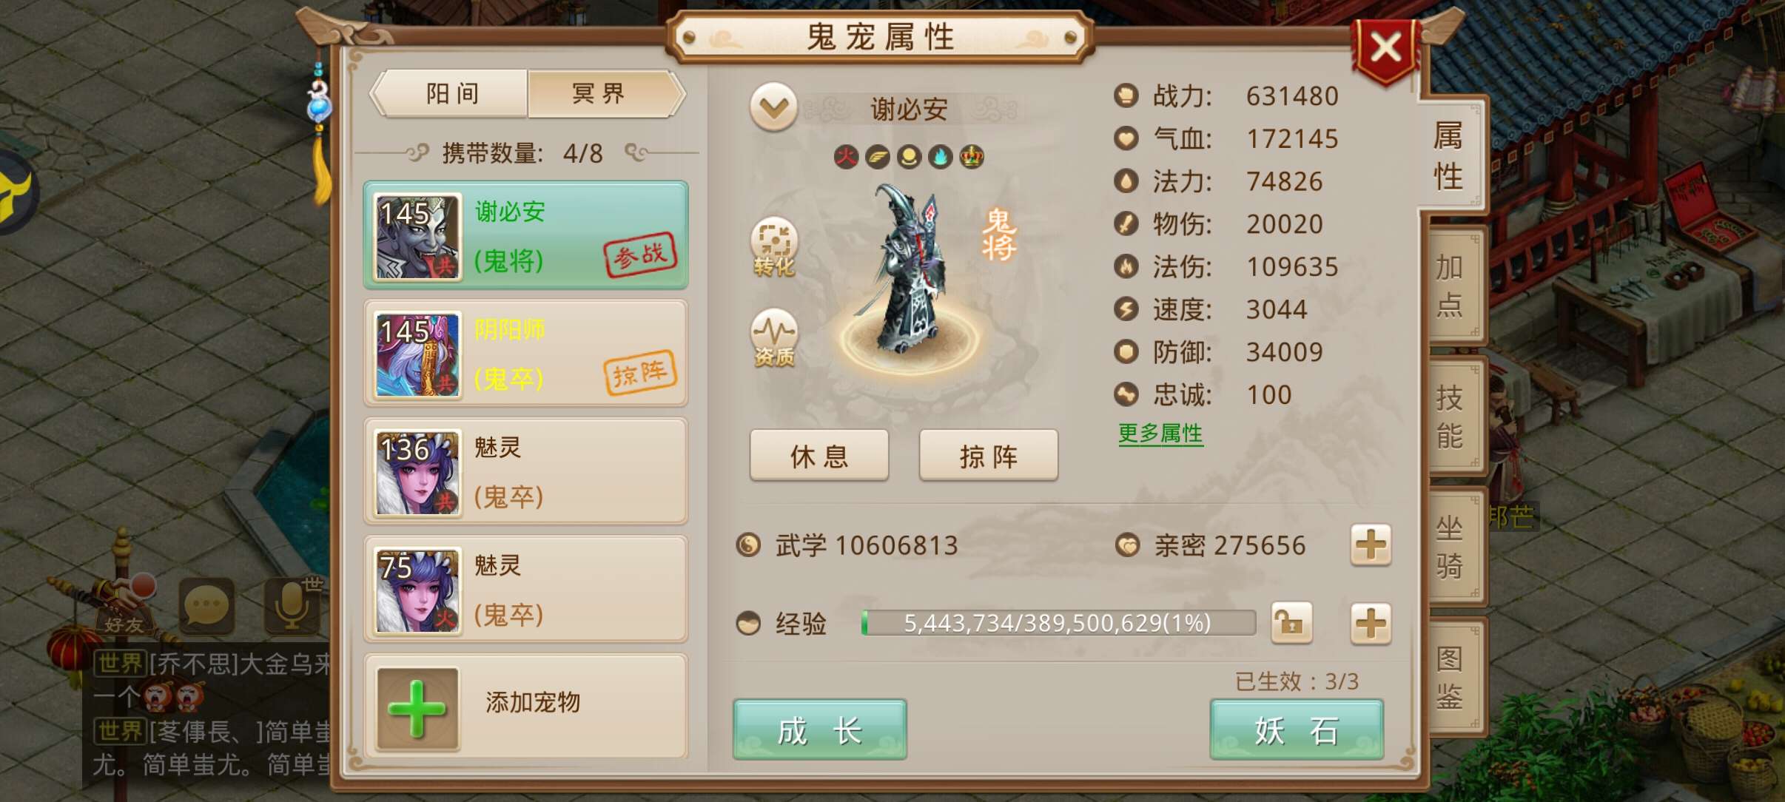Expand experience options with plus button
The height and width of the screenshot is (802, 1785).
point(1371,623)
